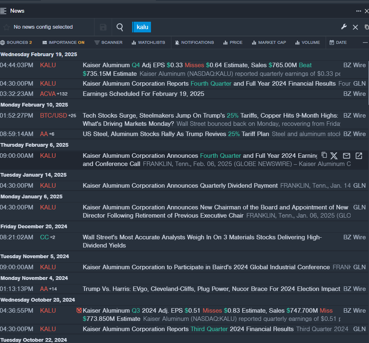Click the magnifying glass search icon
The width and height of the screenshot is (369, 343).
pos(120,27)
